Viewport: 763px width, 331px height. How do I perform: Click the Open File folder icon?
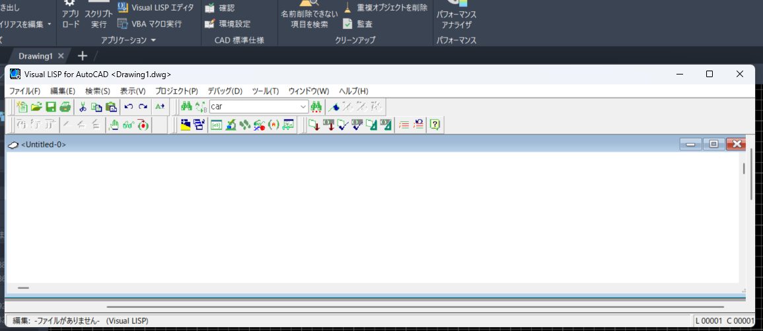click(36, 106)
